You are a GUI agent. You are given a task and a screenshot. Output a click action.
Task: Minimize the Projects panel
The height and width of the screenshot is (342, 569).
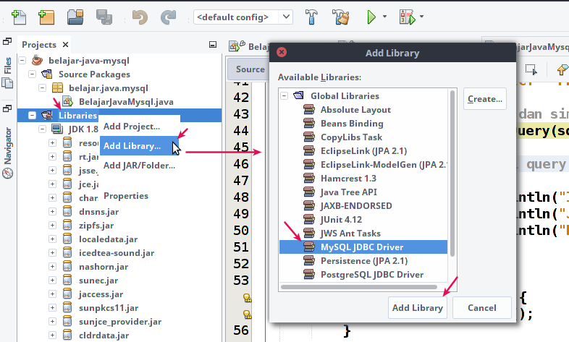(x=213, y=45)
